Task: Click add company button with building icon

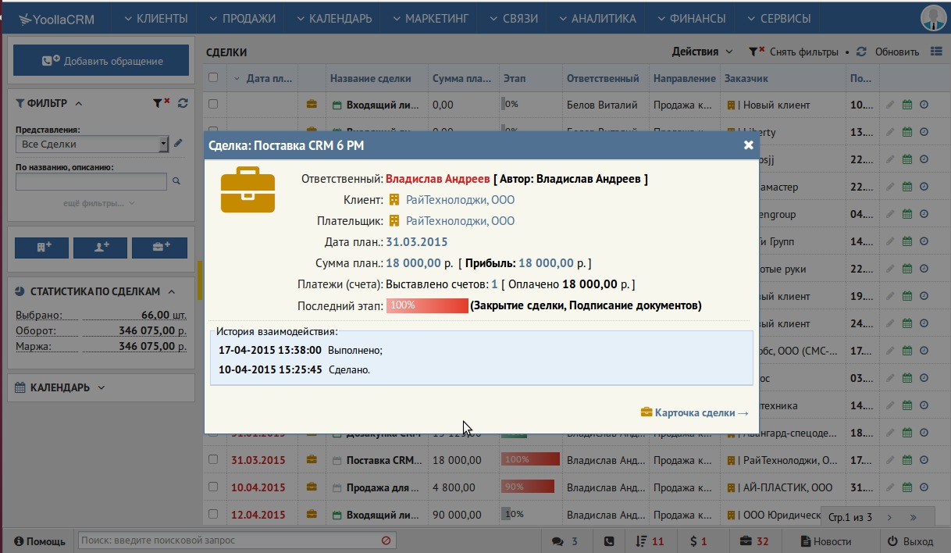Action: 44,248
